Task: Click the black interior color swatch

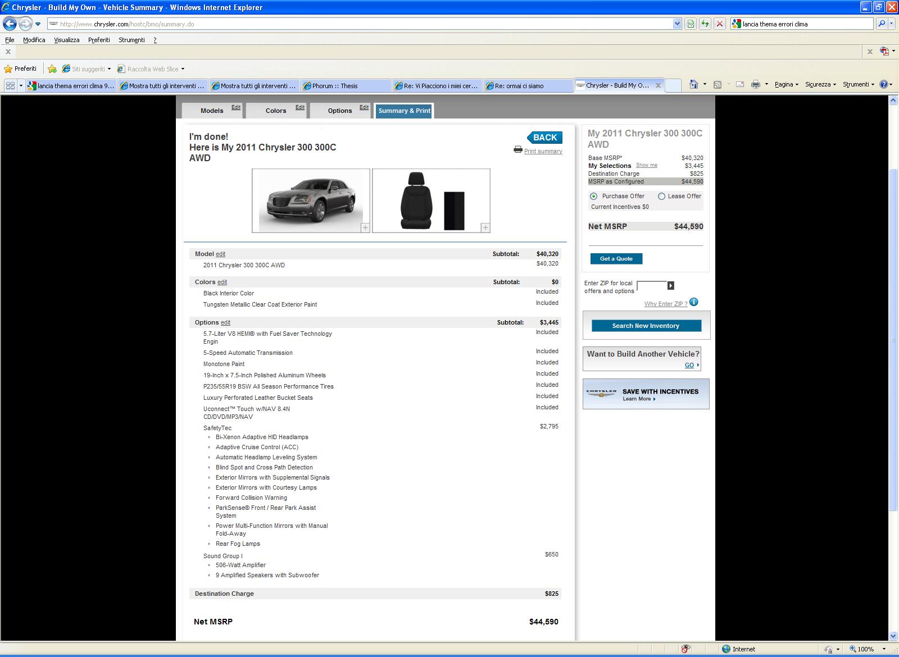Action: (454, 211)
